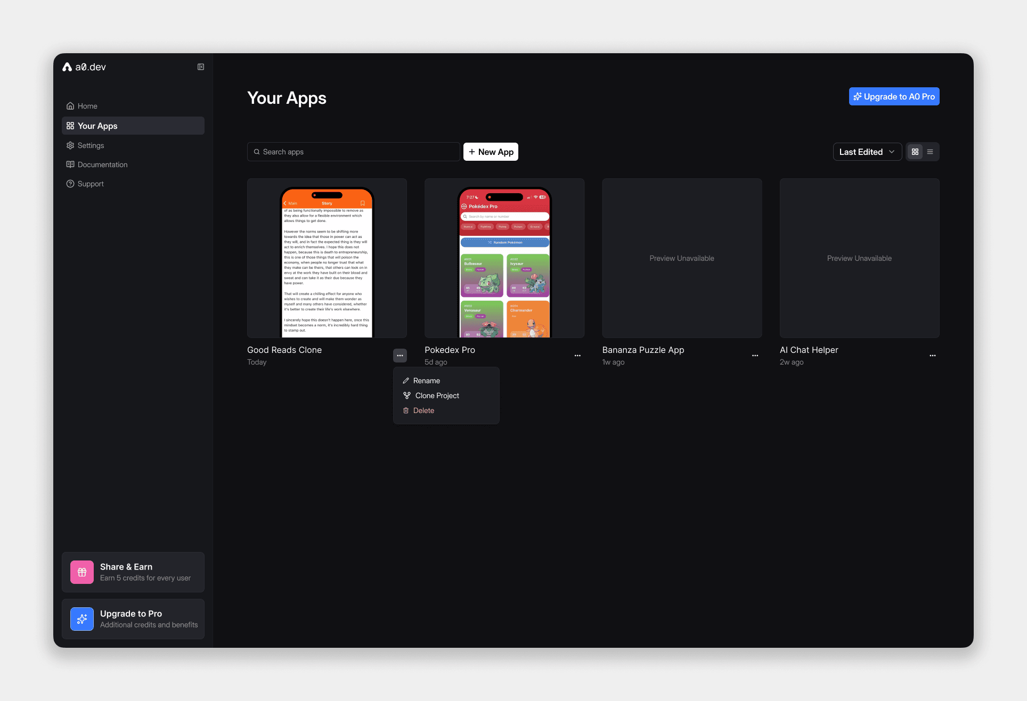Click the Upgrade to A0 Pro button
1027x701 pixels.
[x=894, y=96]
